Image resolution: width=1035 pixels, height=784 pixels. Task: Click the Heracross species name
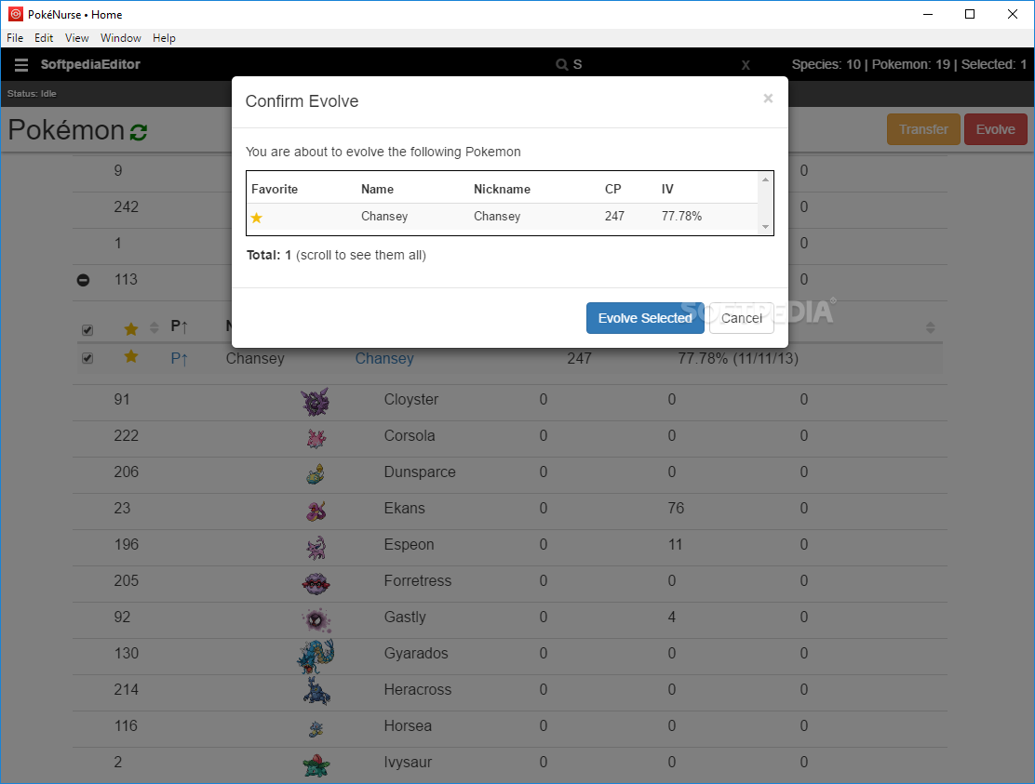coord(418,690)
